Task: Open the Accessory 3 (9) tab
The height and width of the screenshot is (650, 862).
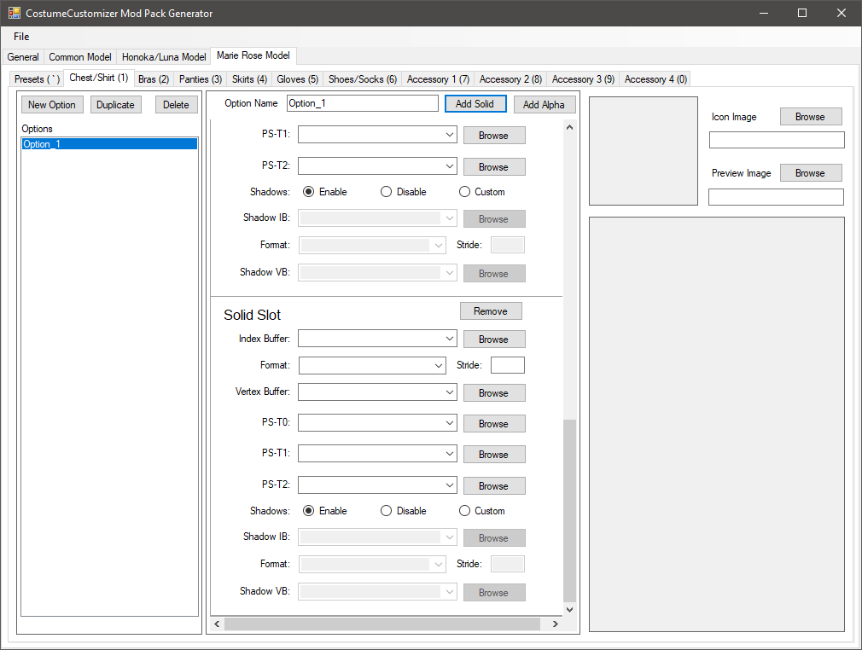Action: 583,79
